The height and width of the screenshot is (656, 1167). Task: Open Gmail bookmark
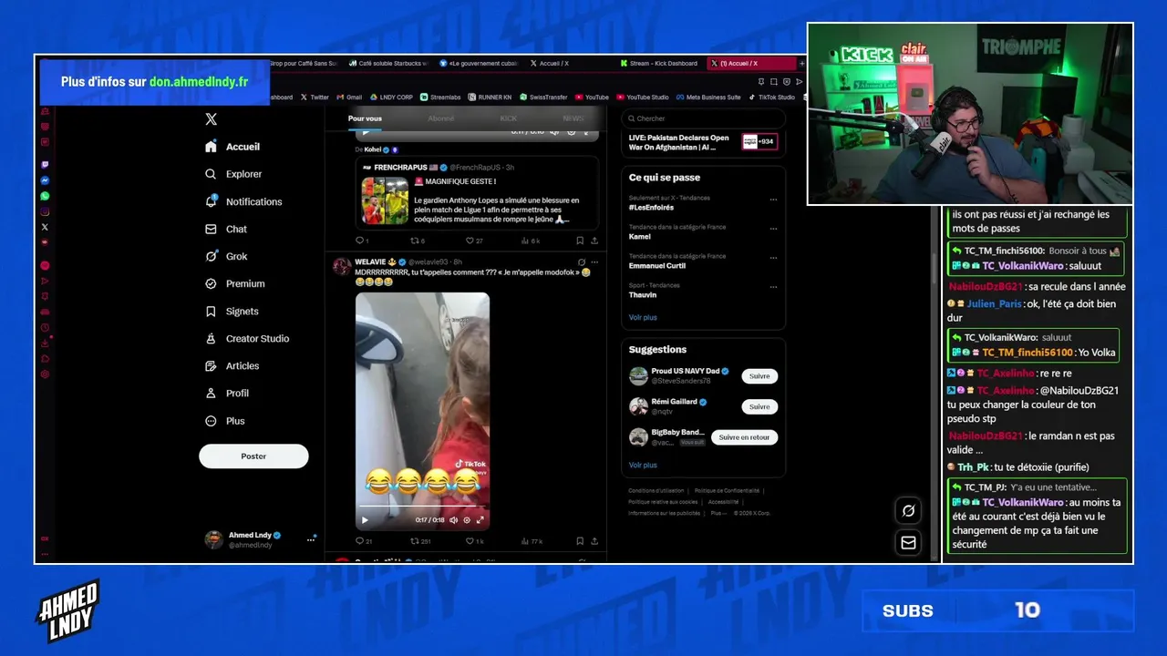coord(349,97)
